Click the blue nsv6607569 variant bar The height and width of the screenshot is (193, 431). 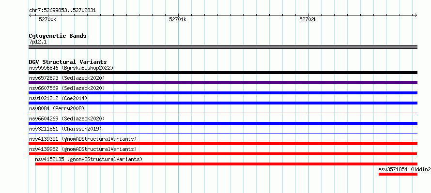(223, 93)
